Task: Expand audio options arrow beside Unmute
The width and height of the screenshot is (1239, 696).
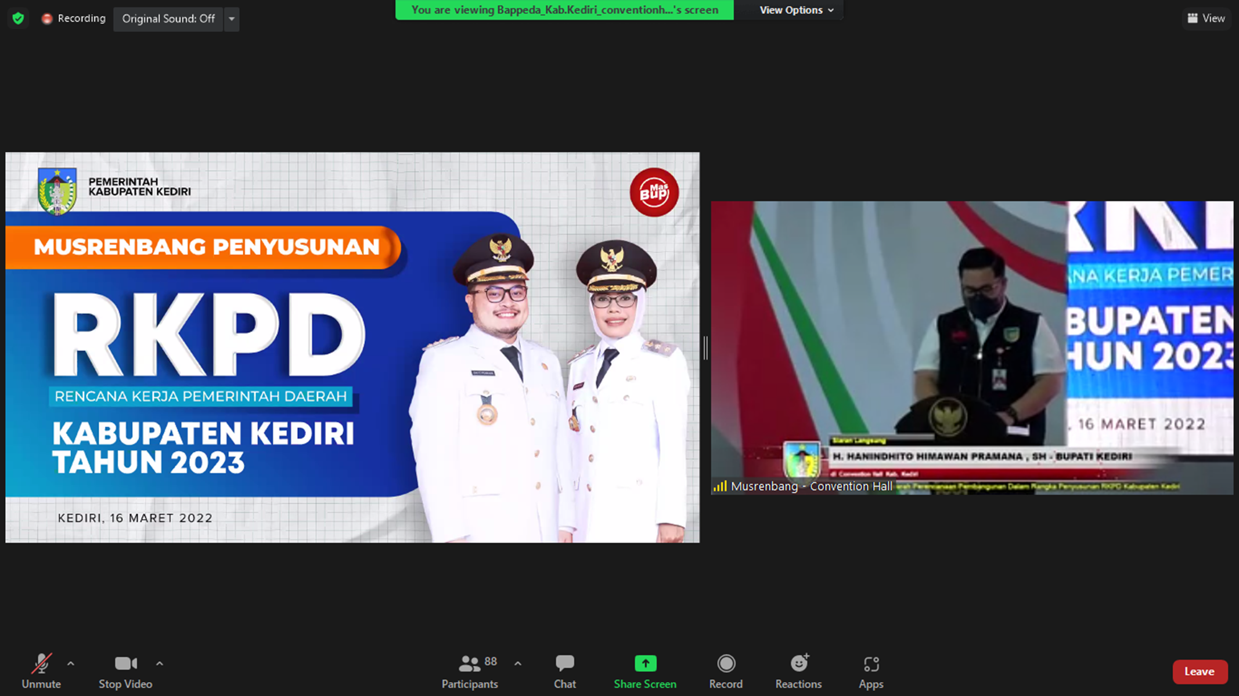Action: [x=71, y=664]
